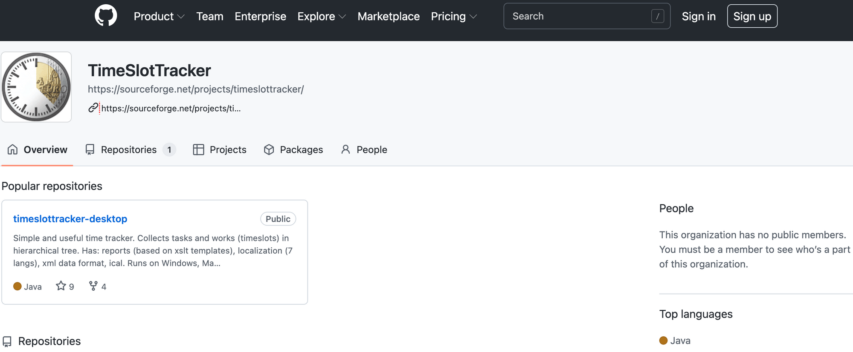Click the TimeSlotTracker organization title

149,70
